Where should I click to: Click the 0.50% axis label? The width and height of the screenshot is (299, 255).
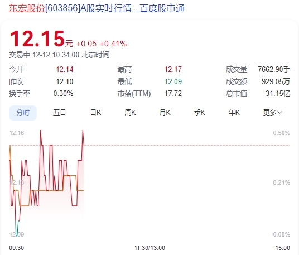tap(282, 133)
